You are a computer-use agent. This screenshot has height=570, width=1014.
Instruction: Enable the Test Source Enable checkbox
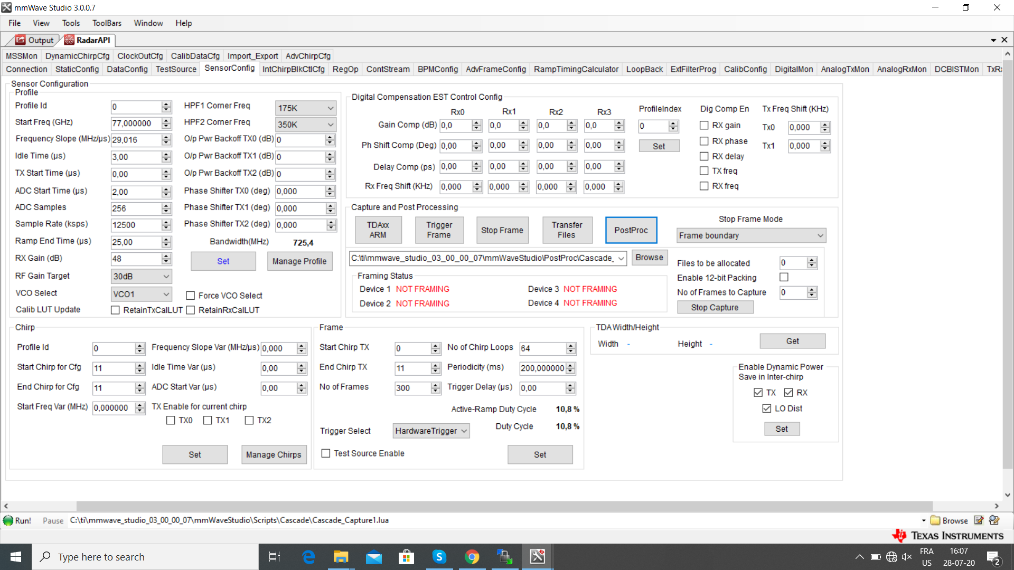tap(325, 453)
